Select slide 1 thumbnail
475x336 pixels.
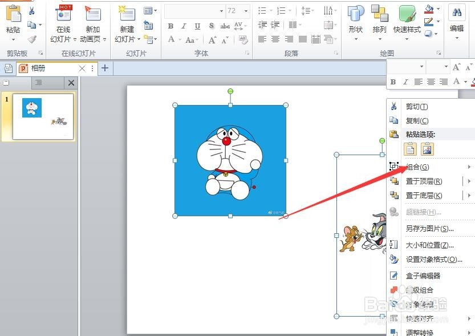click(43, 116)
